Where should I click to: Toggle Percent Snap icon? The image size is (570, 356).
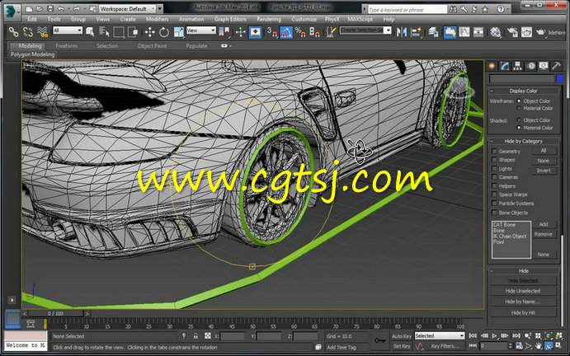click(x=300, y=32)
